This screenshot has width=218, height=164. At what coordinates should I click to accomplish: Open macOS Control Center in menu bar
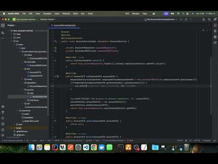(188, 14)
